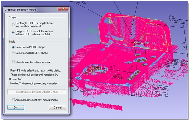Select the Rectangle shape radio button

pyautogui.click(x=13, y=24)
